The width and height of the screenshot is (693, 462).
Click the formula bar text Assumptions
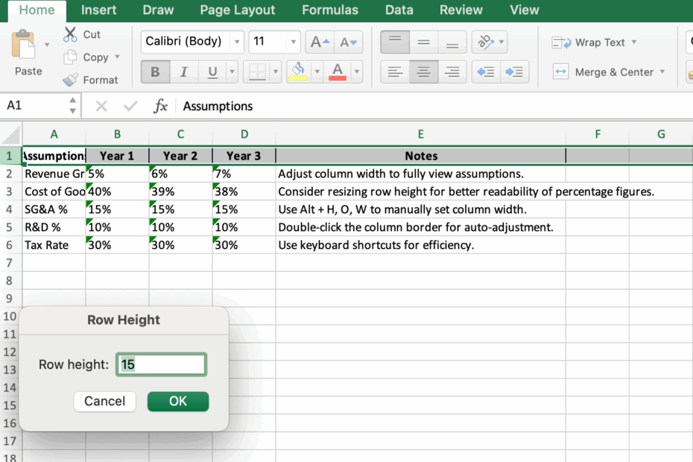click(x=218, y=106)
